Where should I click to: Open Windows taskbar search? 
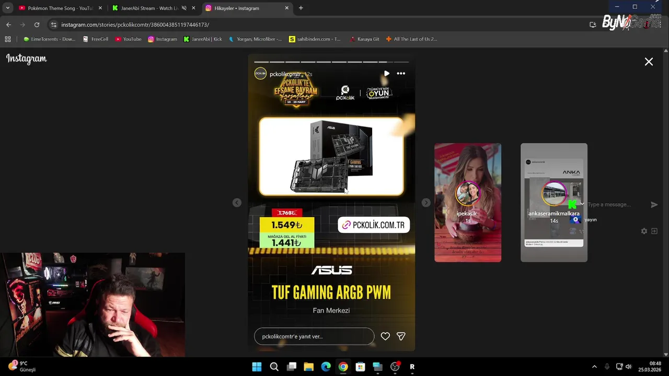[274, 367]
